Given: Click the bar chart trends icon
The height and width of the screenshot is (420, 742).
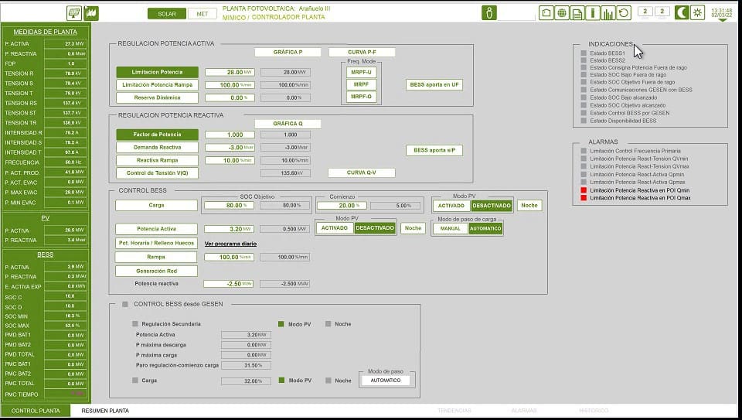Looking at the screenshot, I should pyautogui.click(x=608, y=12).
